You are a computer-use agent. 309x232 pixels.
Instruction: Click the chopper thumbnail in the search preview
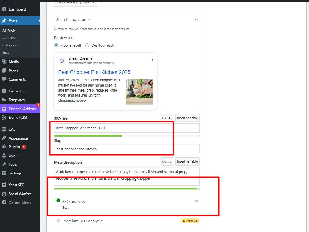pyautogui.click(x=140, y=92)
